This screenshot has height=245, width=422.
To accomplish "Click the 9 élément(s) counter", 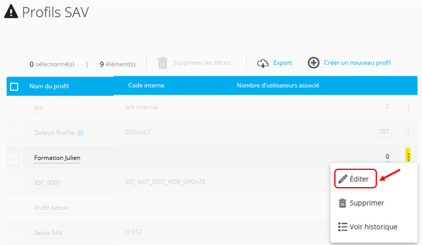I will pyautogui.click(x=117, y=64).
